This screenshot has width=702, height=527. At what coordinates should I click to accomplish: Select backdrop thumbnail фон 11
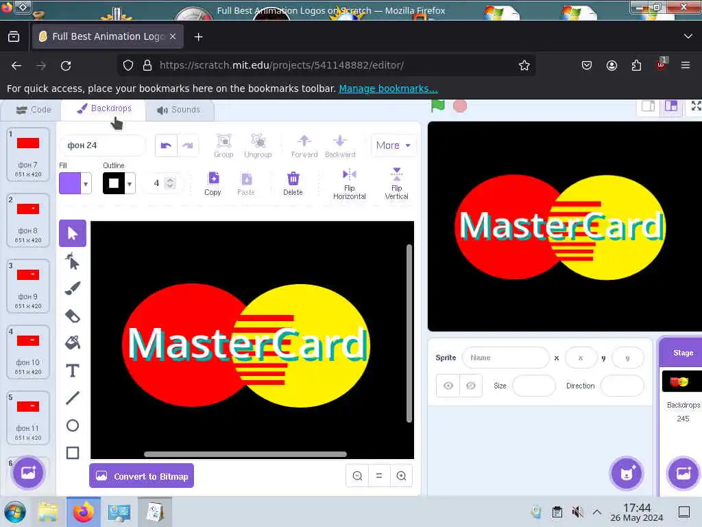pyautogui.click(x=27, y=418)
